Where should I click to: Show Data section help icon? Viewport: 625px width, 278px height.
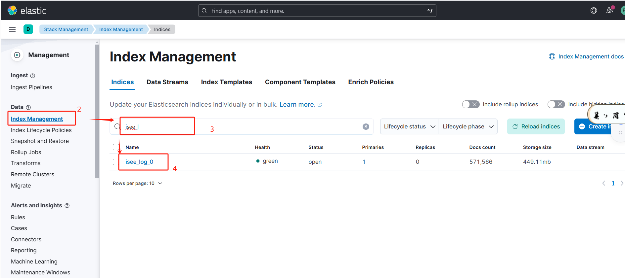(x=28, y=107)
